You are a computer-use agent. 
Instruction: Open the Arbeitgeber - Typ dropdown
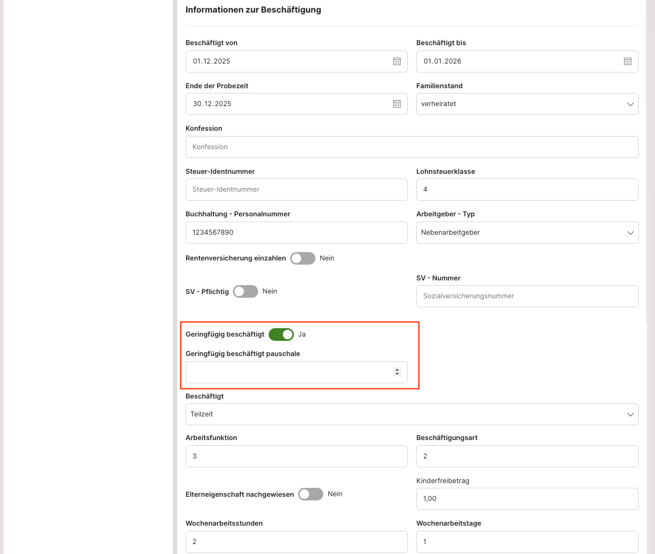tap(527, 233)
